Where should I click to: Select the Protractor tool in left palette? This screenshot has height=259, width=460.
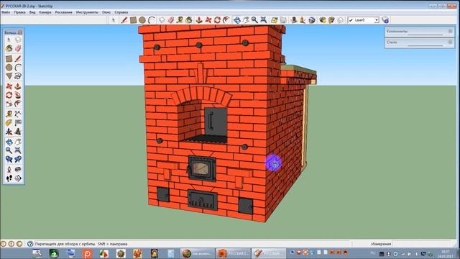(9, 123)
